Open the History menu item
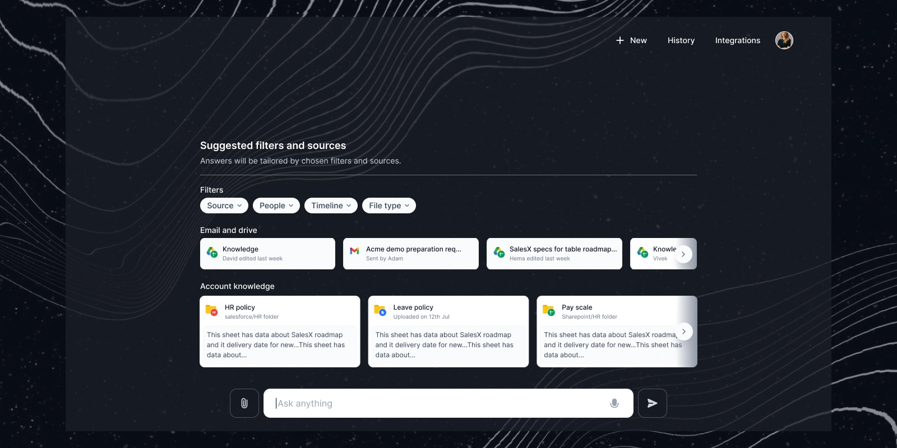The width and height of the screenshot is (897, 448). (x=681, y=40)
